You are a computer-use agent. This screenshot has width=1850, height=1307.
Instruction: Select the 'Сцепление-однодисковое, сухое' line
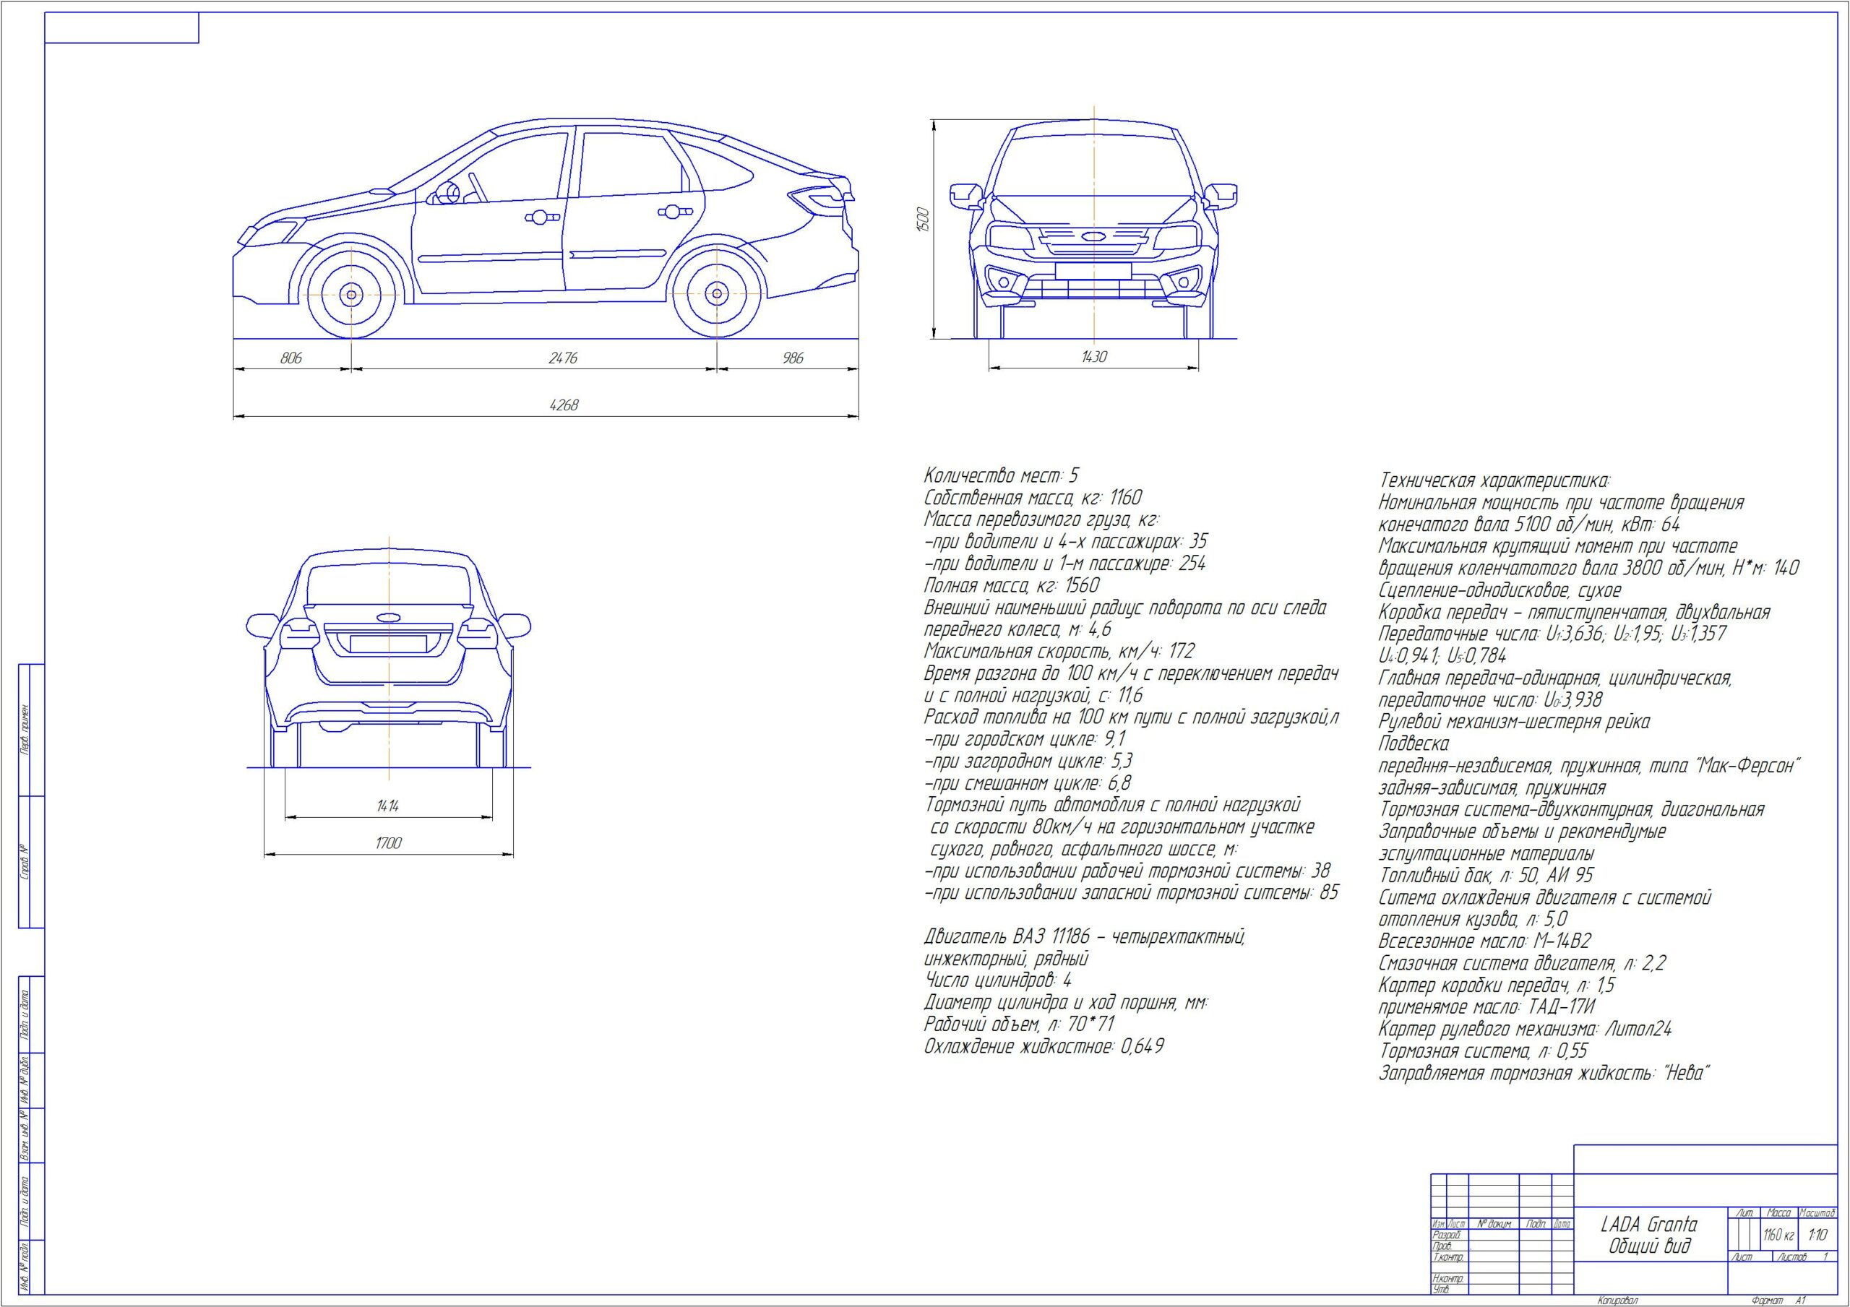pos(1500,591)
